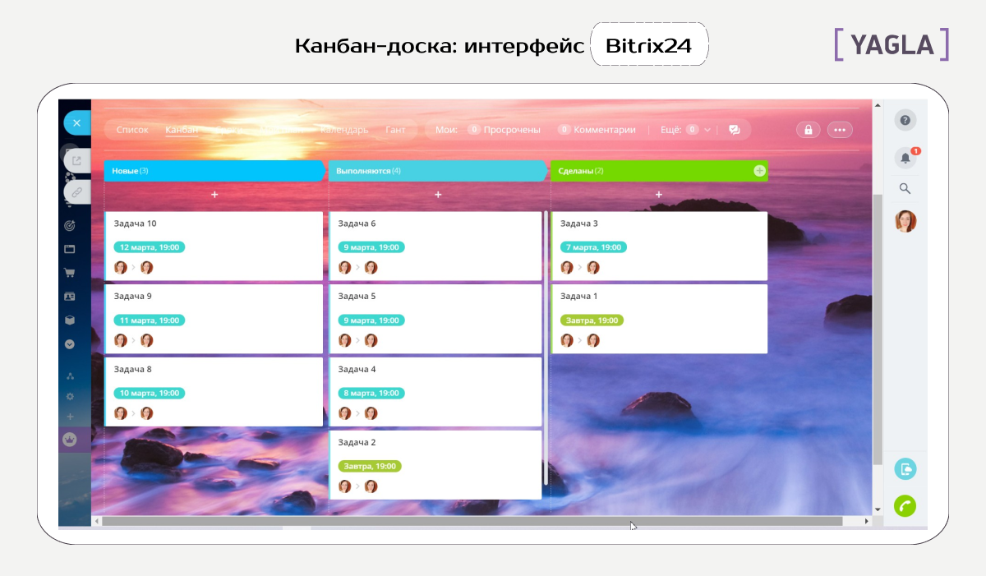The height and width of the screenshot is (576, 986).
Task: Click the teal document-copy round button at bottom right
Action: (905, 469)
